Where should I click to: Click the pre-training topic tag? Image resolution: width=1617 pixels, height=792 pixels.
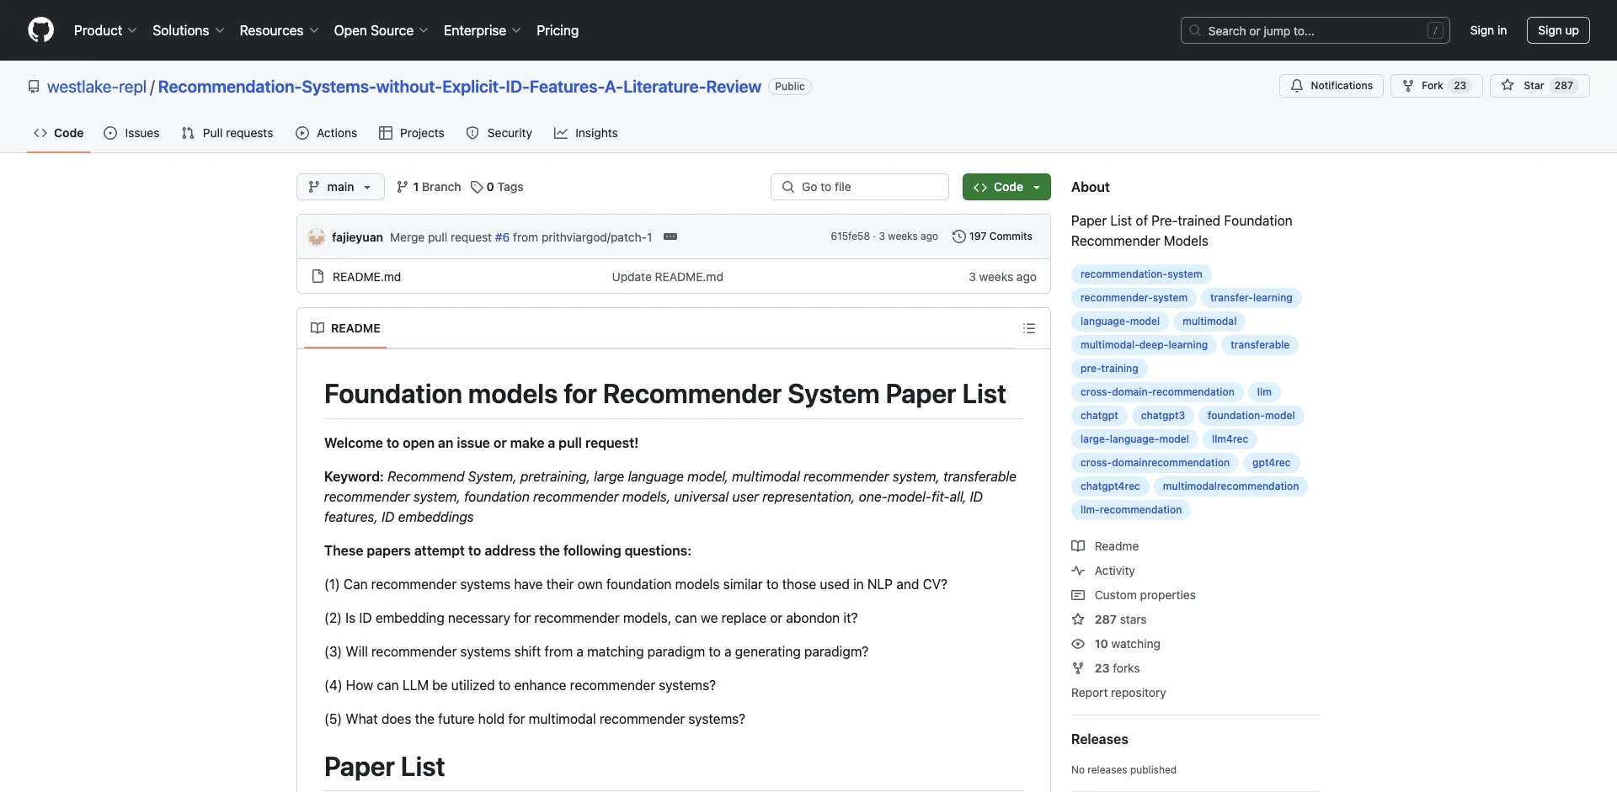pos(1109,369)
